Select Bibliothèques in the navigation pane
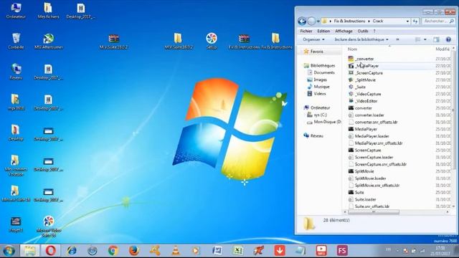 point(323,65)
